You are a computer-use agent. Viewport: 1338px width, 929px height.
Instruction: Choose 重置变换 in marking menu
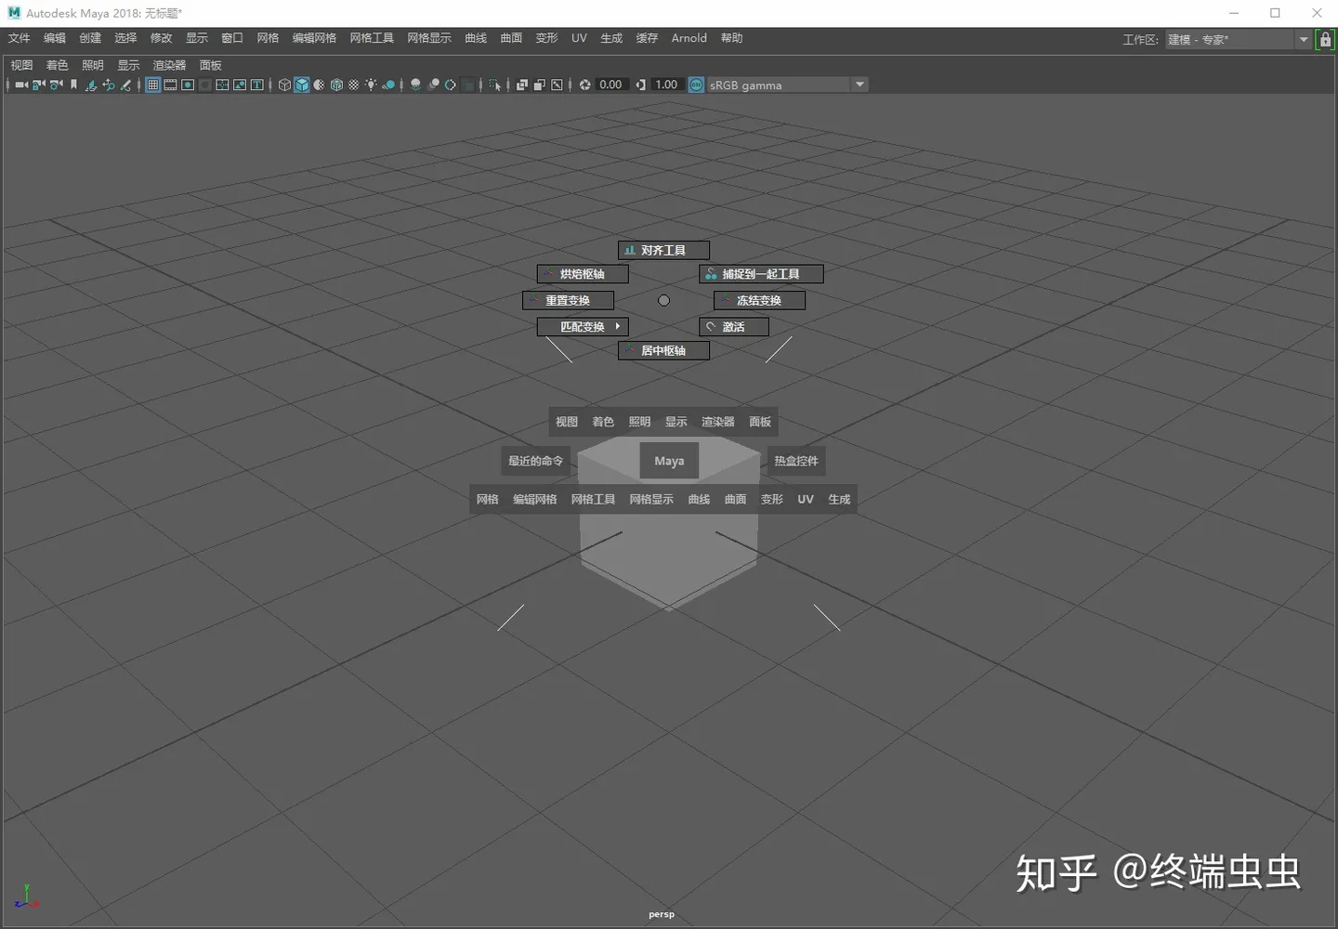[568, 300]
